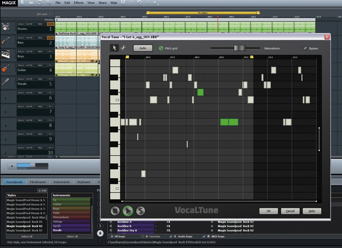Click the Vocals track microphone icon

tap(5, 82)
